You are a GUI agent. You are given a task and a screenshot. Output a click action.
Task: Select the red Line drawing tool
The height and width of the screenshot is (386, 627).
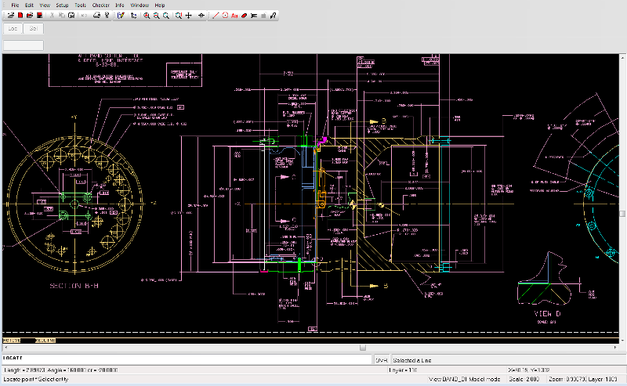[x=216, y=15]
